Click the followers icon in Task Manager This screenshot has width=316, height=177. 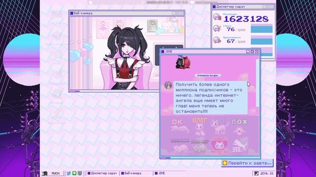point(217,17)
